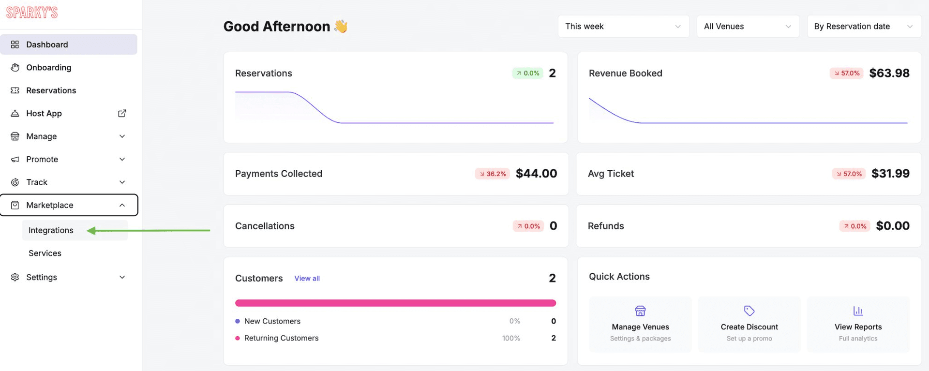Screen dimensions: 929x371
Task: Click the Refunds 0.0% badge
Action: tap(854, 226)
